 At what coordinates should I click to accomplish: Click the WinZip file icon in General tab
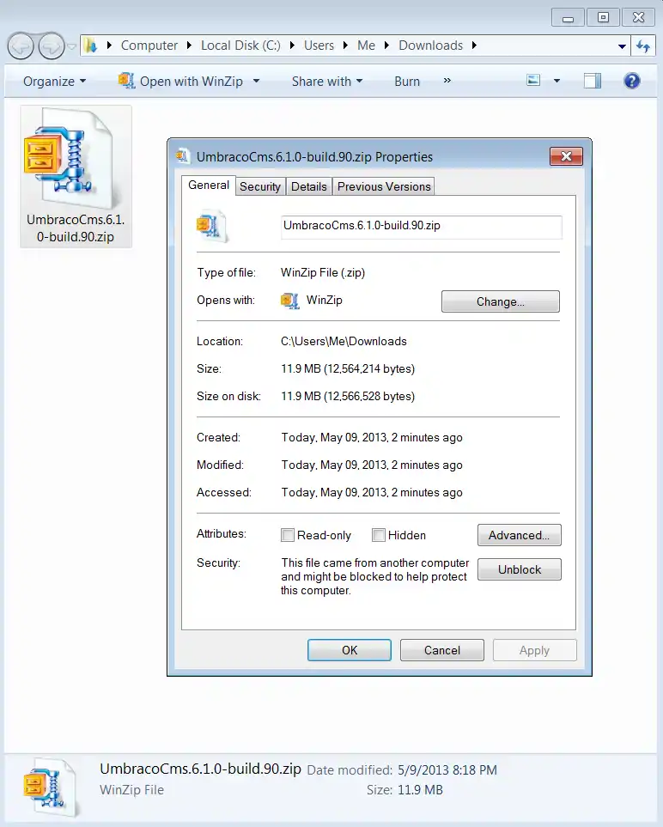point(211,226)
